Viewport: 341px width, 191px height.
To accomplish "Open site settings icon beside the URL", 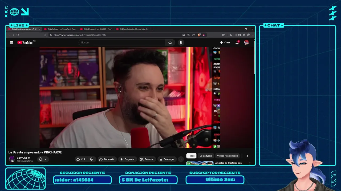I will [51, 35].
